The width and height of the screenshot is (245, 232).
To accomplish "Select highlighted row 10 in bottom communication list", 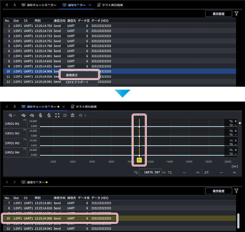I will click(x=119, y=218).
